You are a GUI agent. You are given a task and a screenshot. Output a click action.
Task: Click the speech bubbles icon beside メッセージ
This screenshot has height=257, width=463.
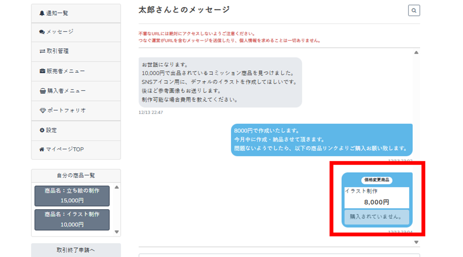click(x=42, y=32)
